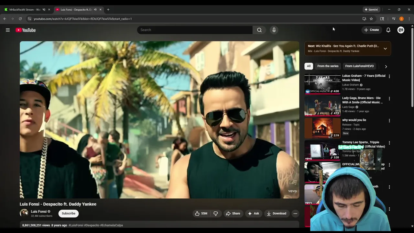This screenshot has width=414, height=233.
Task: Select From the series chip
Action: (x=328, y=66)
